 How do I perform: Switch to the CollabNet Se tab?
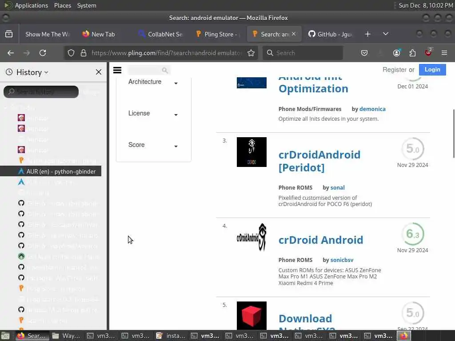(161, 34)
